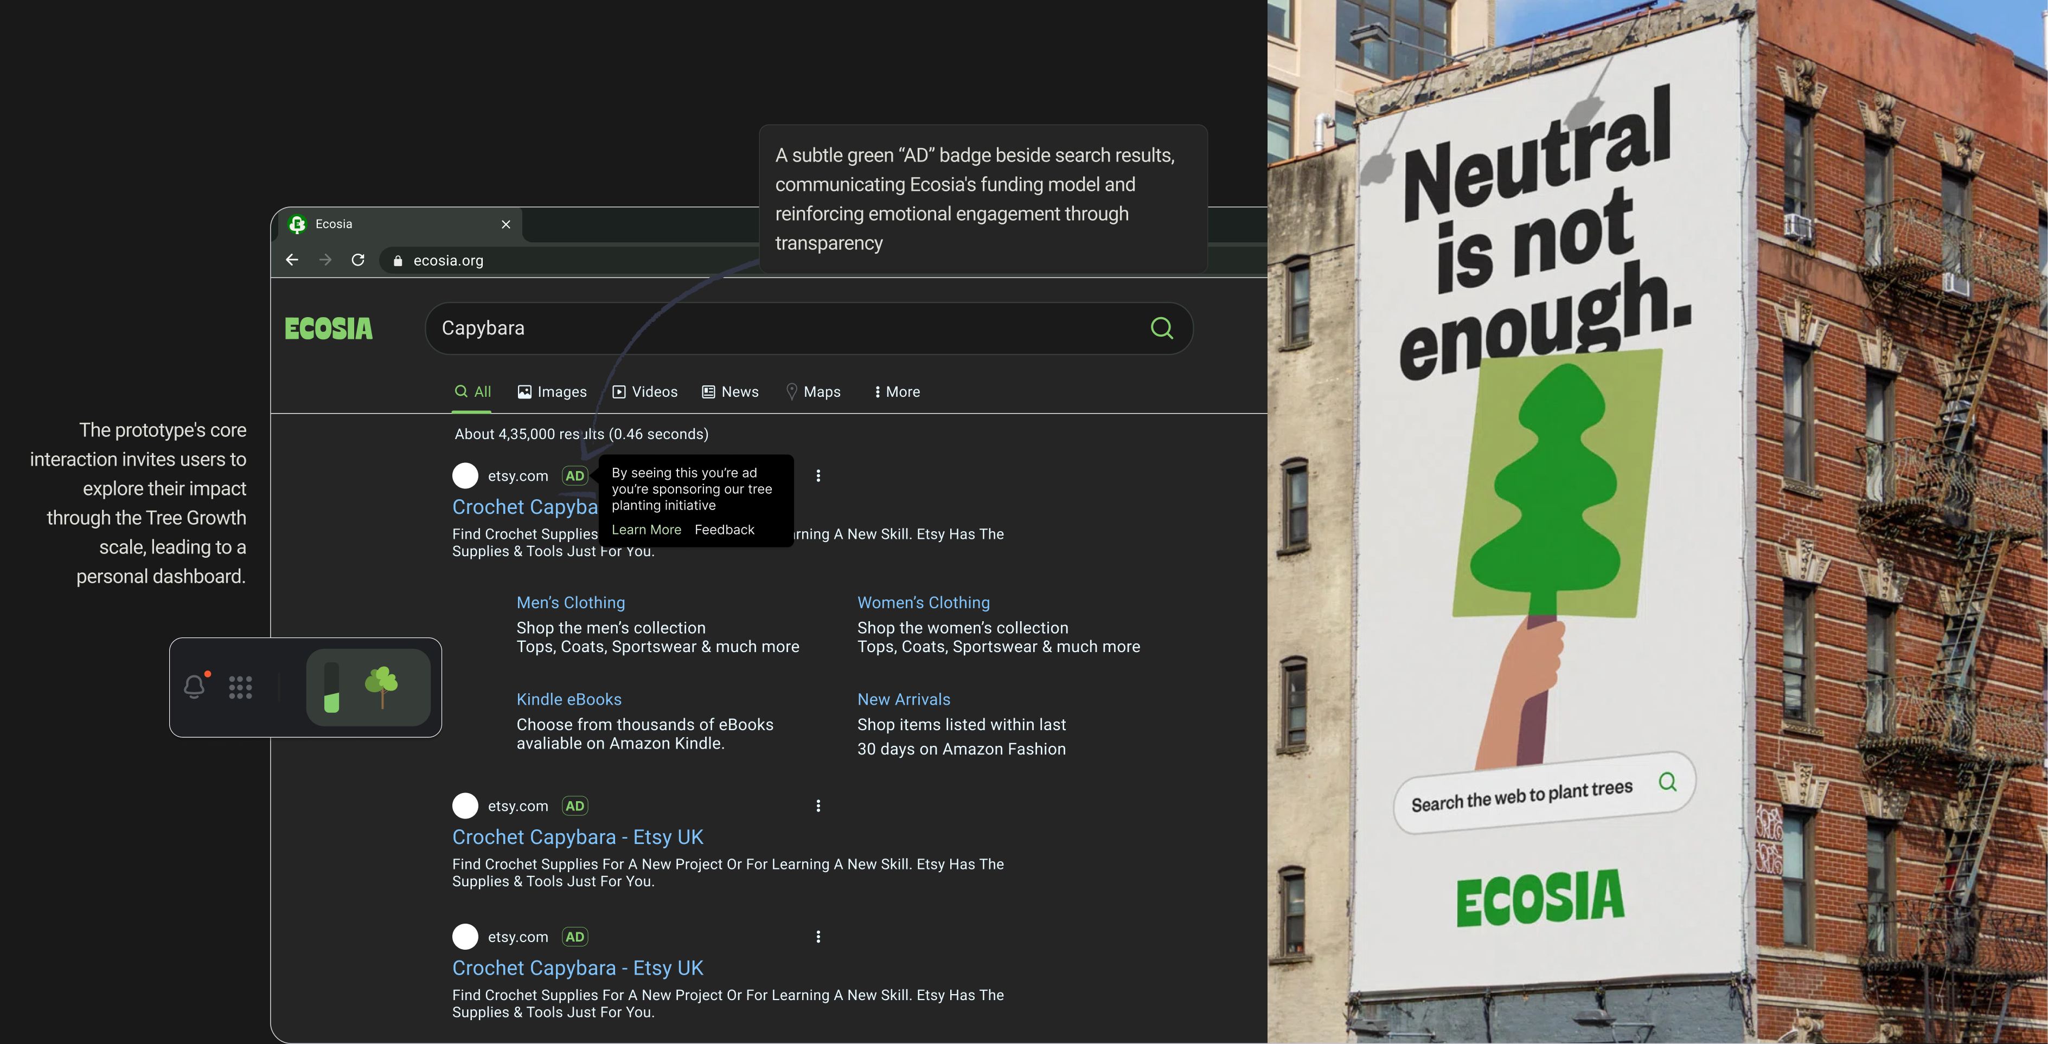Image resolution: width=2048 pixels, height=1044 pixels.
Task: Switch to the News tab
Action: tap(730, 392)
